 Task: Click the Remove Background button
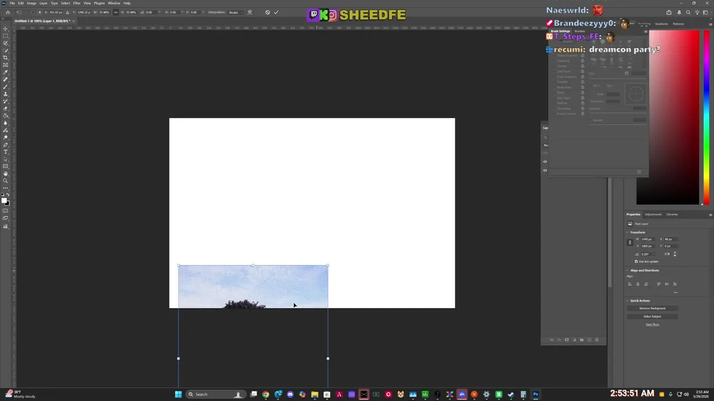pos(652,308)
